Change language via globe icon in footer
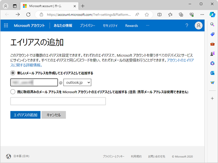Image resolution: width=218 pixels, height=163 pixels. pyautogui.click(x=9, y=156)
